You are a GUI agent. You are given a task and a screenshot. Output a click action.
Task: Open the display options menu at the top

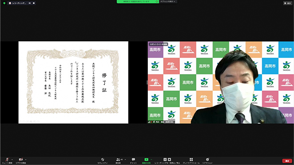[x=168, y=1]
